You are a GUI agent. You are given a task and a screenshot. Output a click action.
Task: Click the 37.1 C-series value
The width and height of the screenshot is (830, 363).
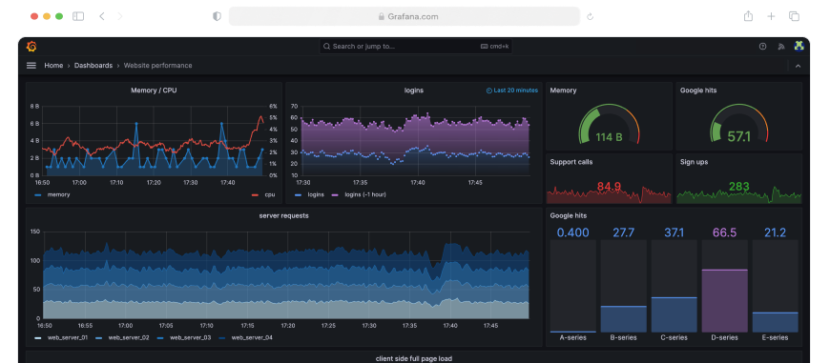coord(674,232)
